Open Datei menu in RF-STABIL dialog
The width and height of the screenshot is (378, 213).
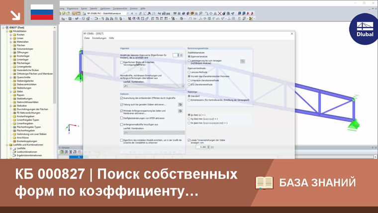click(x=87, y=38)
